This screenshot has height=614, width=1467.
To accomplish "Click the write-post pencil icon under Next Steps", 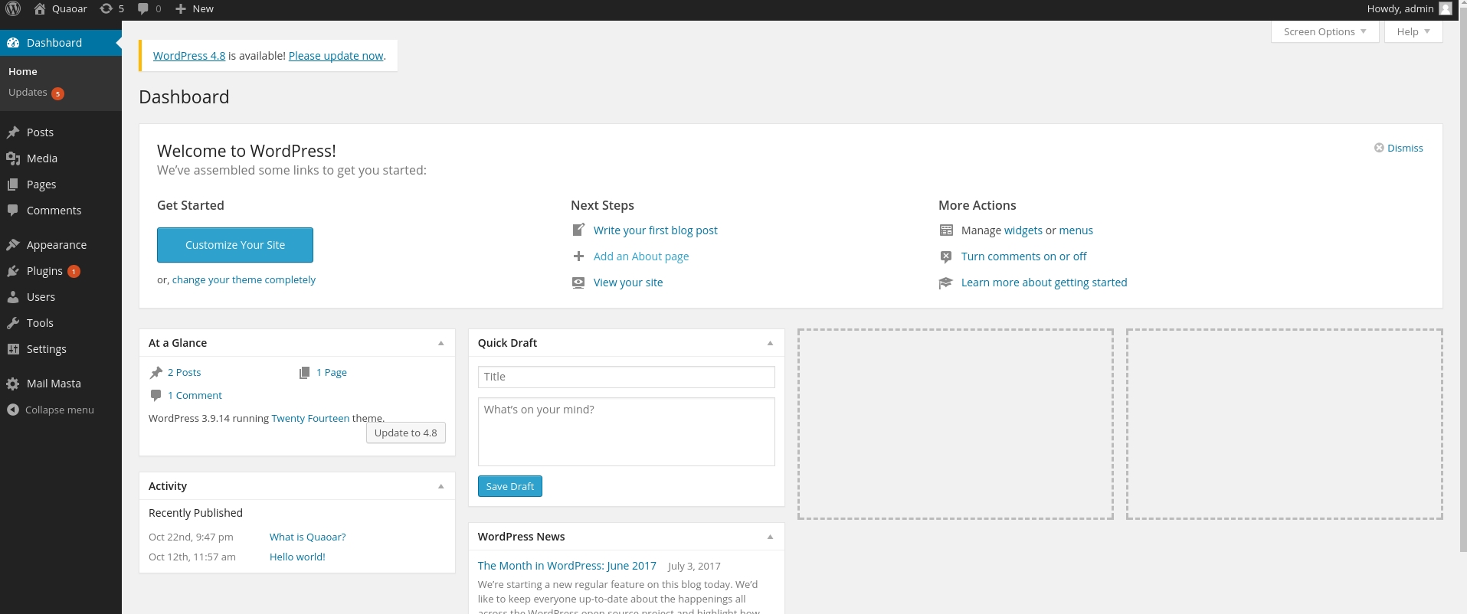I will (x=579, y=230).
